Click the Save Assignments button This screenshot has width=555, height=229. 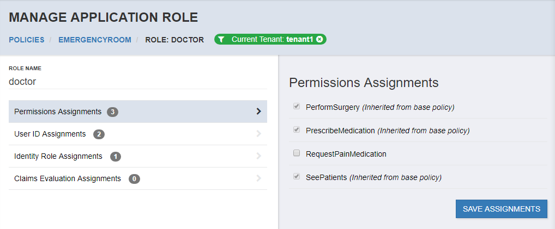502,209
